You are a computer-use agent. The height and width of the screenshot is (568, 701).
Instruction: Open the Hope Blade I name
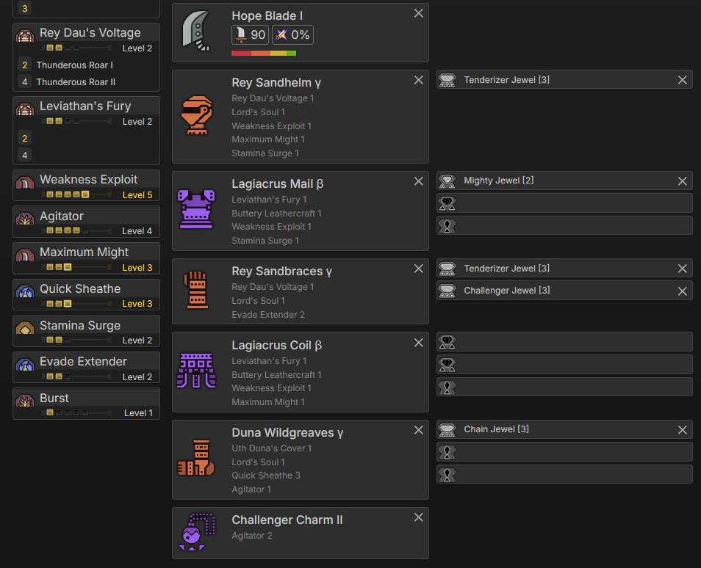pyautogui.click(x=267, y=15)
